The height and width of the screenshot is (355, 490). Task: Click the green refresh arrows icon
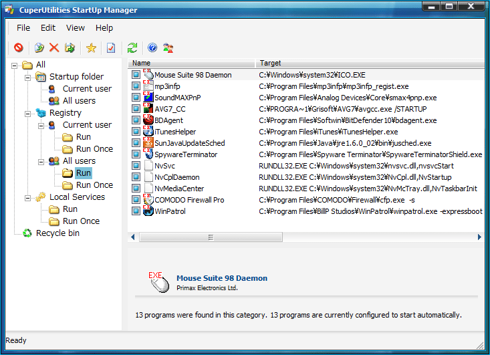132,47
